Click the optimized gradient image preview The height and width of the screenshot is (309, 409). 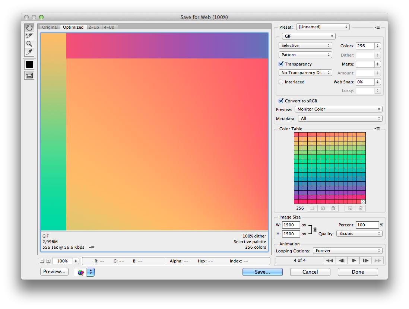(x=155, y=132)
